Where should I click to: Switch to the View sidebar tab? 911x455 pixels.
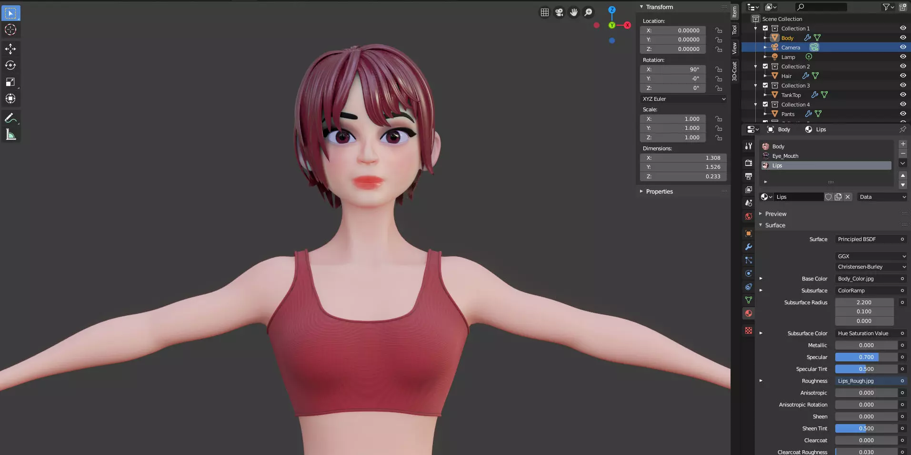click(735, 48)
